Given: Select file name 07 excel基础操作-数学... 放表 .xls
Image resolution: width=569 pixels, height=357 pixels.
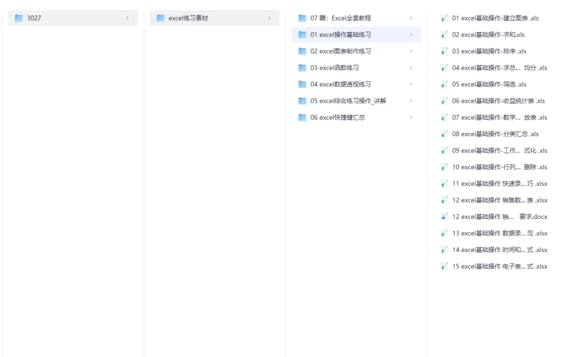Looking at the screenshot, I should (499, 117).
